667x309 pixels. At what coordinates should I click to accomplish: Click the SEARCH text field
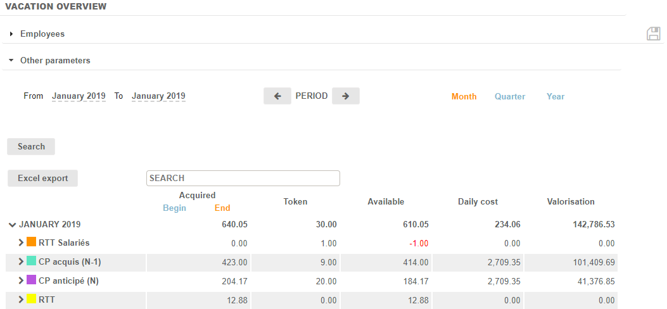pos(243,179)
